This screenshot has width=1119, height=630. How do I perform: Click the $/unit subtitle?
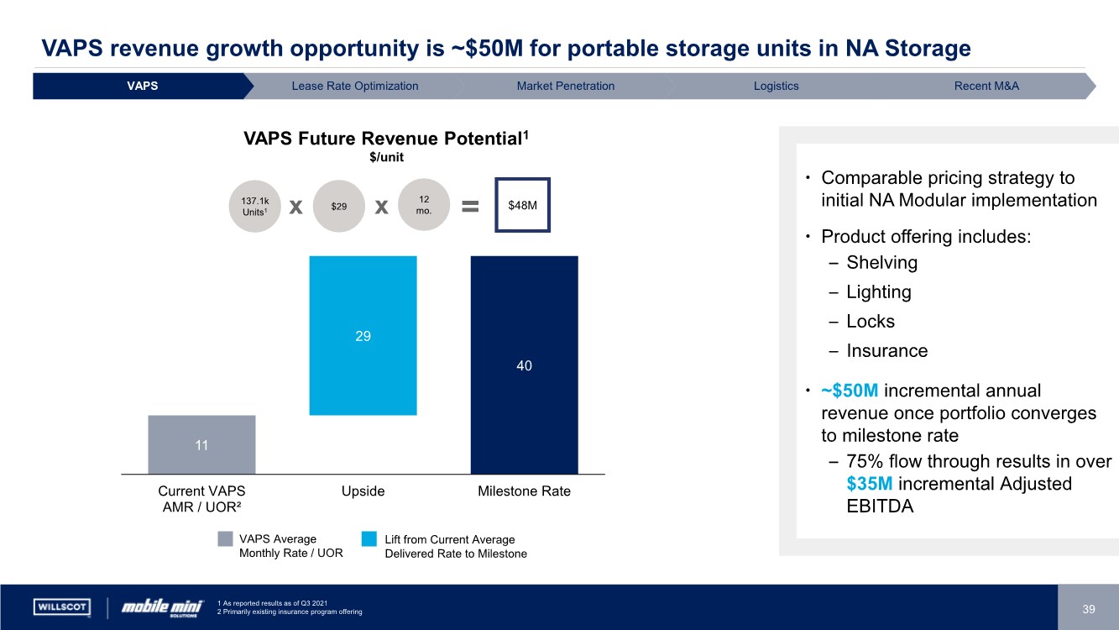coord(386,159)
